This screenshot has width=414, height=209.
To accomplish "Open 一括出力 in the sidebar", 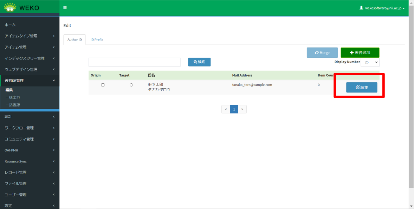I will pos(13,97).
